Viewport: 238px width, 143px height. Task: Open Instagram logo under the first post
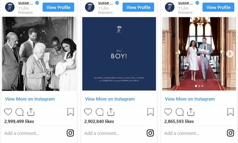pyautogui.click(x=71, y=133)
